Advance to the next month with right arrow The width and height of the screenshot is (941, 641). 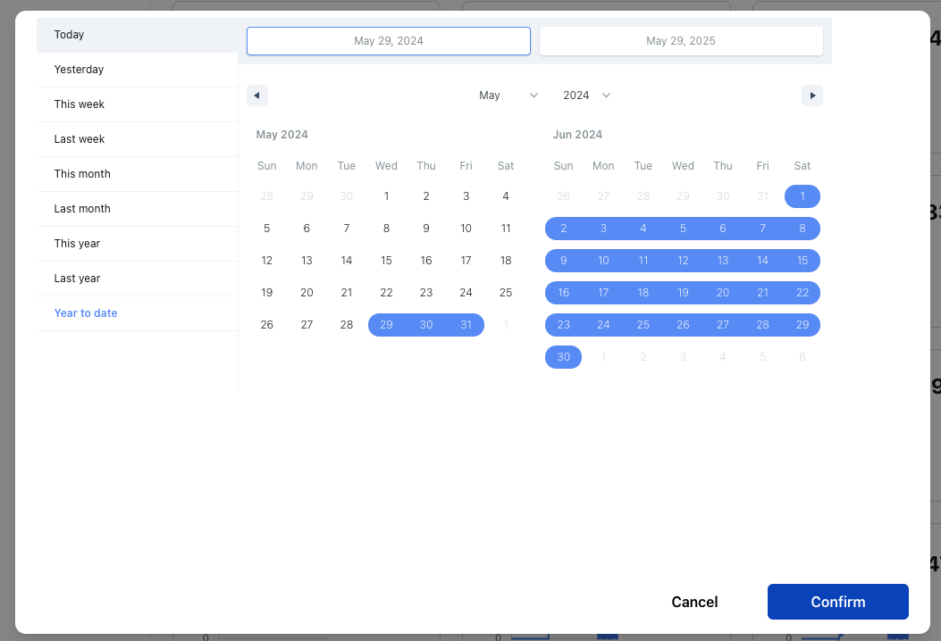tap(811, 96)
